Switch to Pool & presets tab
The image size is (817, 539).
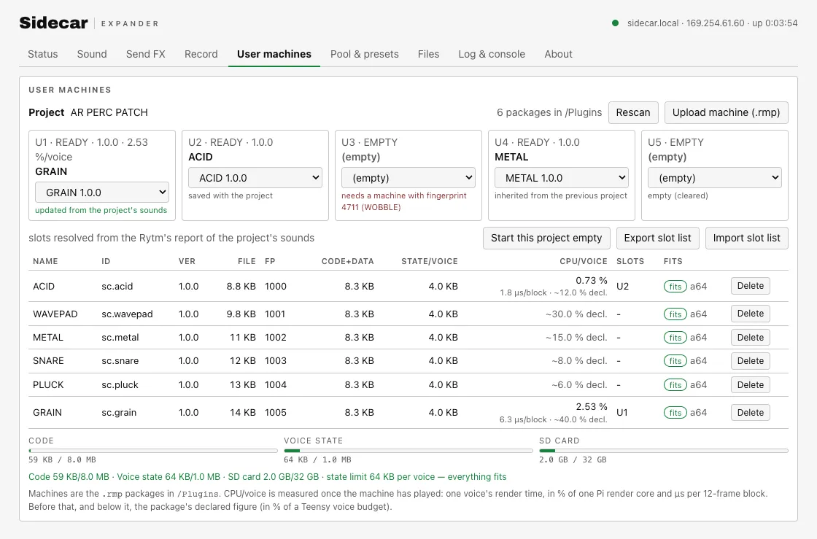coord(364,54)
